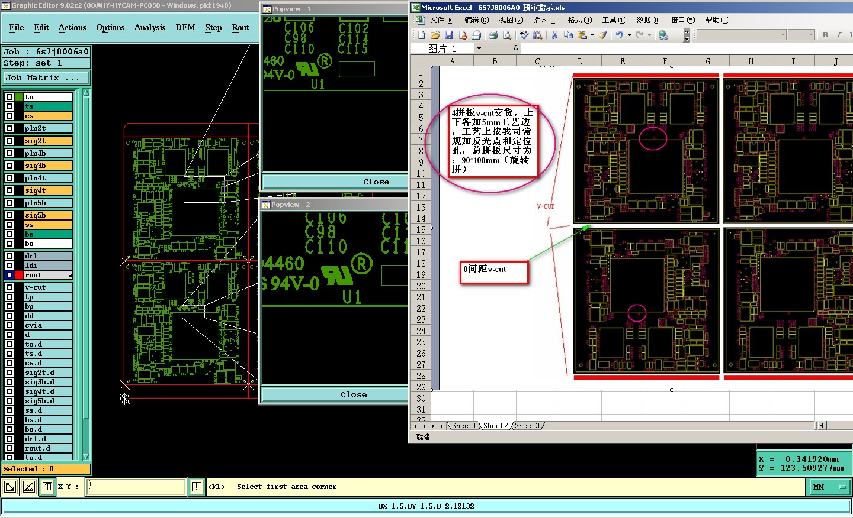Click the Job Matrix button
Viewport: 853px width, 518px height.
click(46, 77)
